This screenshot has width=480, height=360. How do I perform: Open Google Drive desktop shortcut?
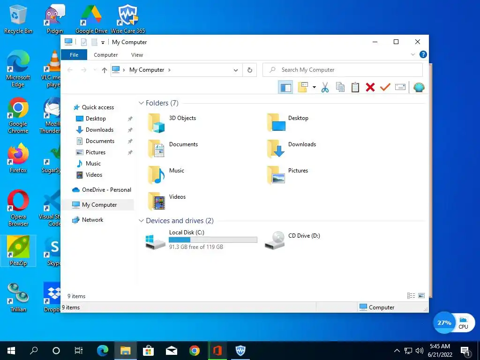[91, 19]
